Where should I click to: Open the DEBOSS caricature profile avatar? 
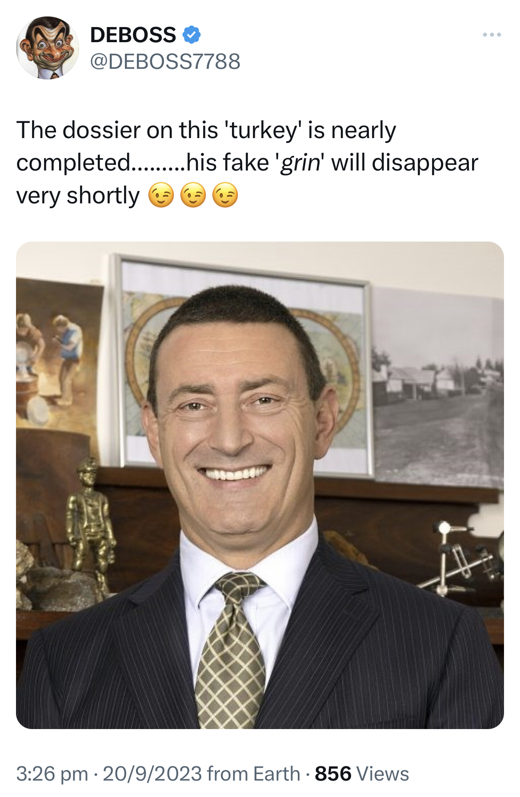click(48, 48)
